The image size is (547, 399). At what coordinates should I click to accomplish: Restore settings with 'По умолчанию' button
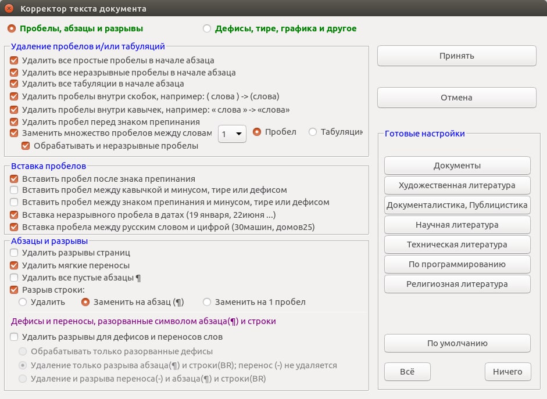coord(457,343)
